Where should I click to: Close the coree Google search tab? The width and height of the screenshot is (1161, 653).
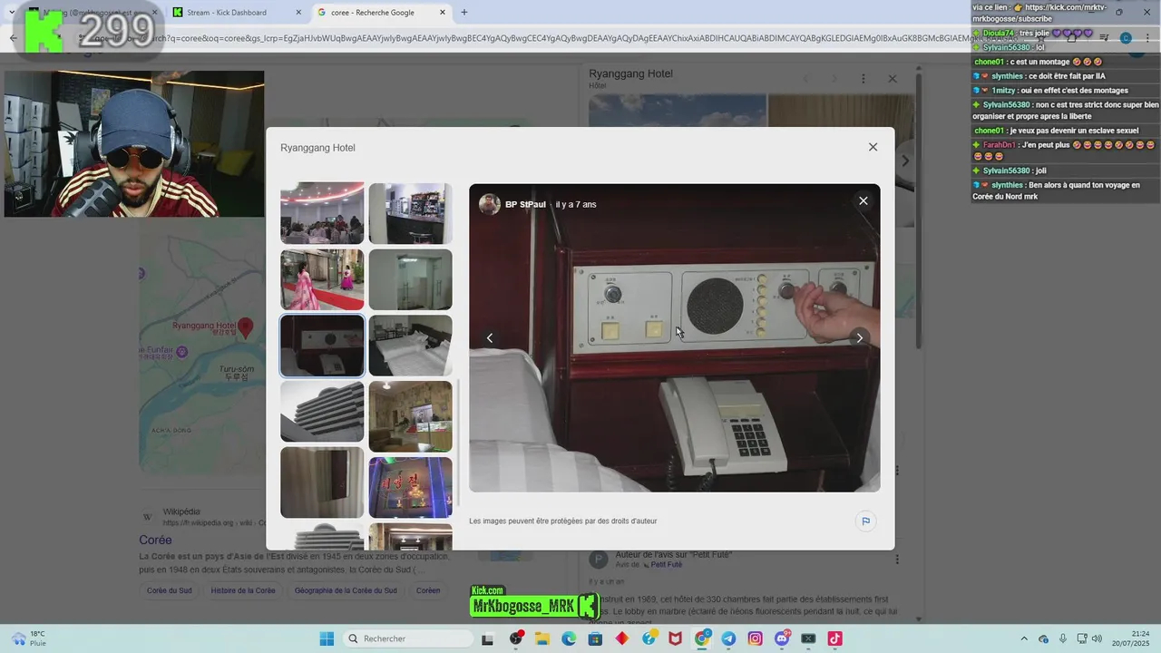(x=443, y=13)
